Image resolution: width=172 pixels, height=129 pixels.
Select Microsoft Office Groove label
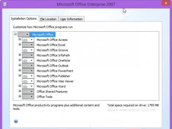coord(52,50)
